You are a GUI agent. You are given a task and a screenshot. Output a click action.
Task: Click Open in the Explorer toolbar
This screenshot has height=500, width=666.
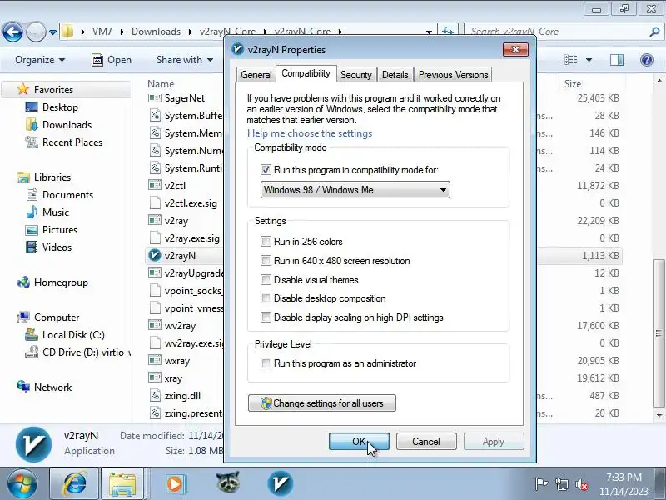pos(112,60)
